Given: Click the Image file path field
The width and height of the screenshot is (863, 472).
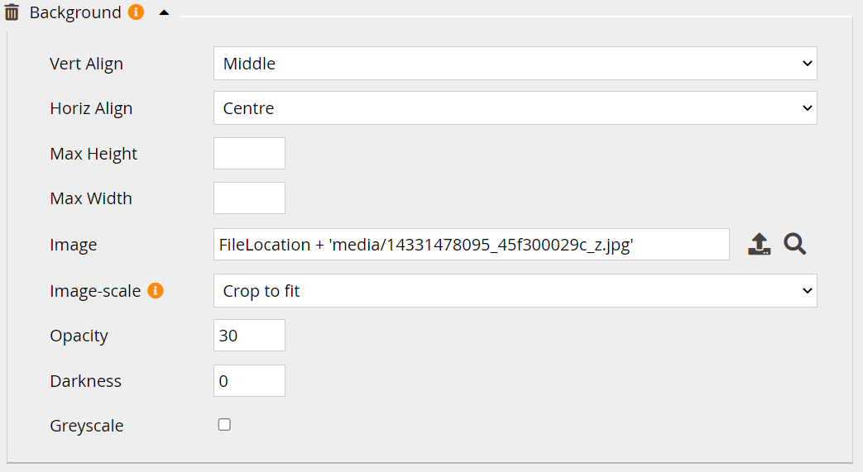Looking at the screenshot, I should pyautogui.click(x=471, y=245).
